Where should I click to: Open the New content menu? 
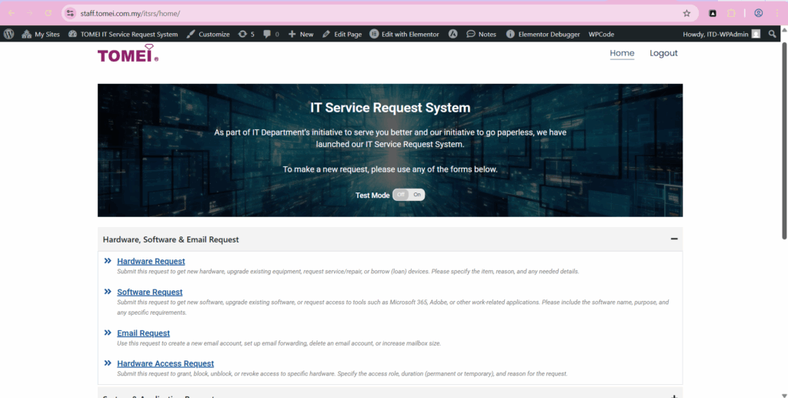(301, 34)
